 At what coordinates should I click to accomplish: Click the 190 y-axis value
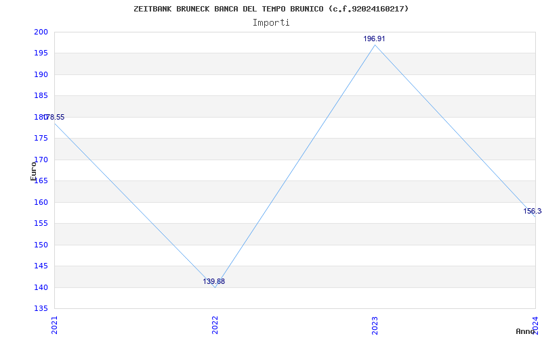click(41, 75)
